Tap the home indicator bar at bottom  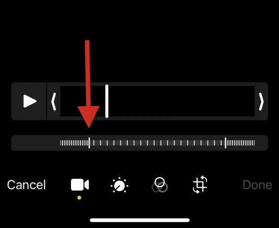click(139, 220)
